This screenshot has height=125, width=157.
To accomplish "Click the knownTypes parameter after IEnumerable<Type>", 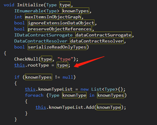I will pyautogui.click(x=75, y=11).
